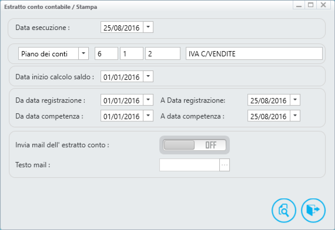Open Data esecuzione date picker arrow
The width and height of the screenshot is (335, 230).
click(148, 27)
